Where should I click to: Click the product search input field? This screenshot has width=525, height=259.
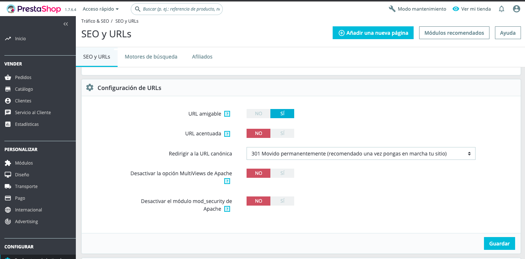pos(180,9)
